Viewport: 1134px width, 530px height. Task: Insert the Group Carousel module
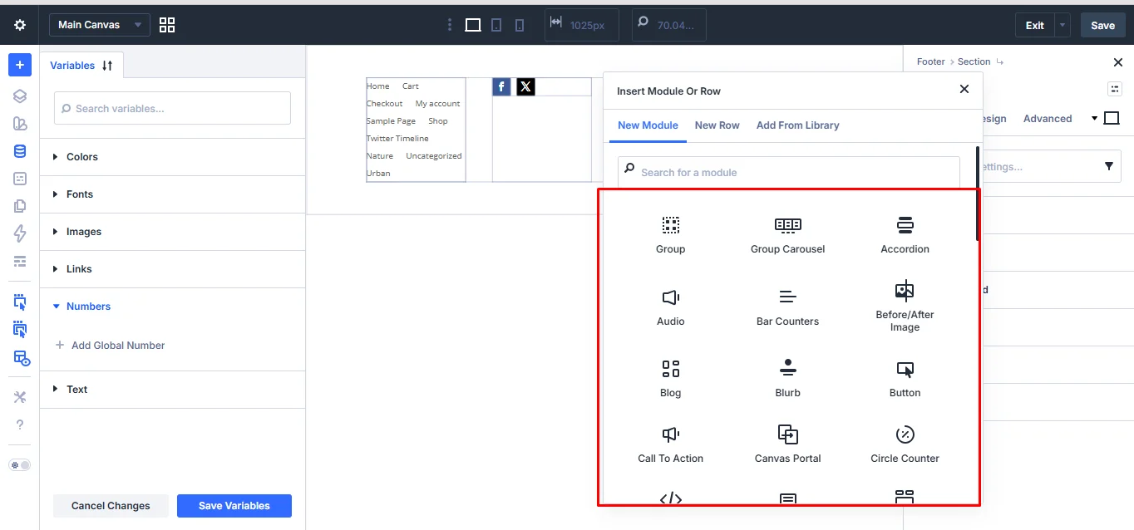tap(788, 235)
